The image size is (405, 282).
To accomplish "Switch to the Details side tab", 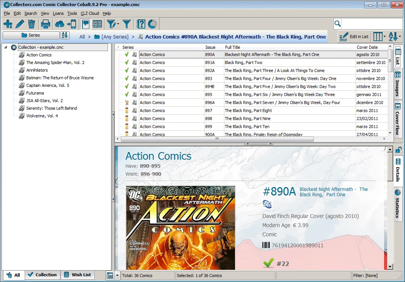I will click(398, 170).
